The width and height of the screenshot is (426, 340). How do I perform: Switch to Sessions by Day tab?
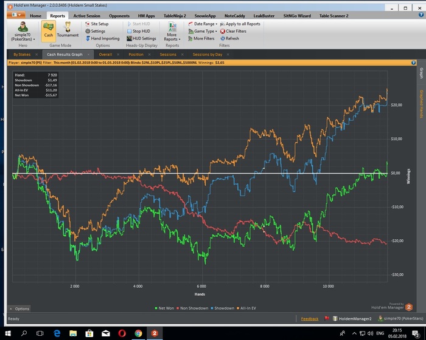208,55
